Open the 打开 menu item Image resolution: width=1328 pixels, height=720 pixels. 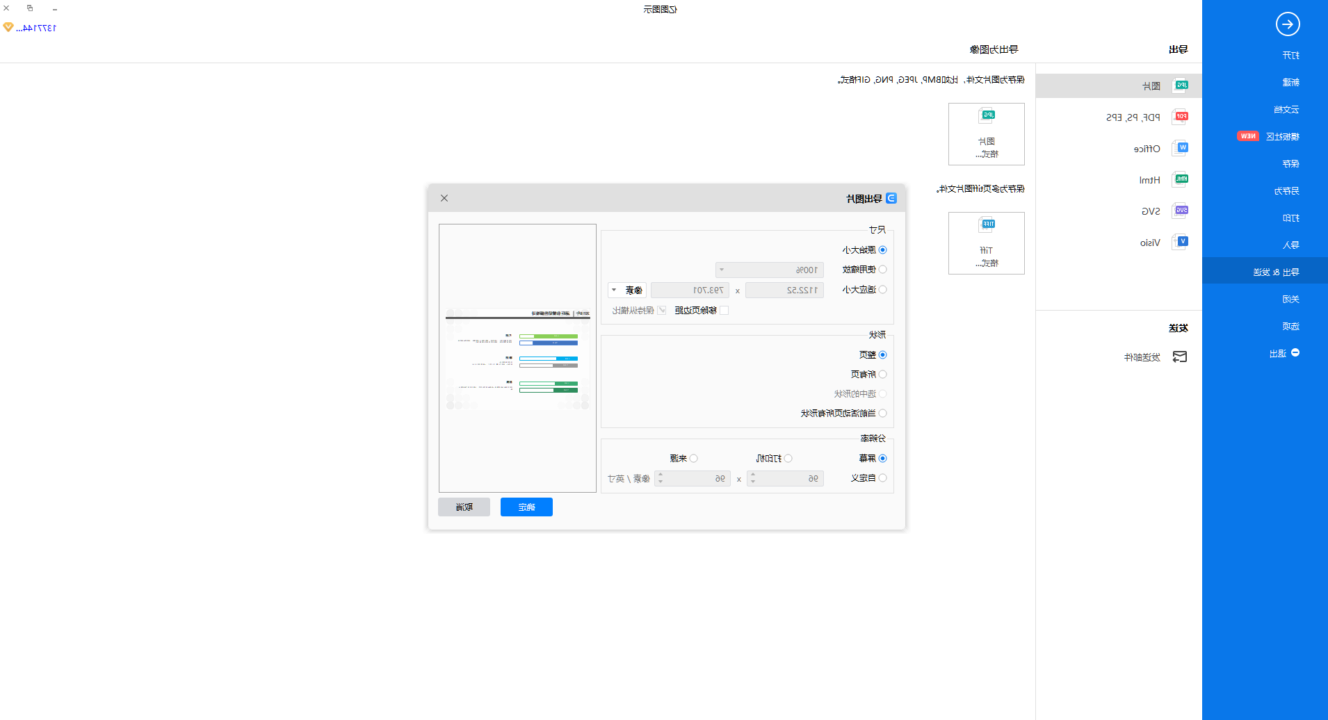pyautogui.click(x=1291, y=56)
